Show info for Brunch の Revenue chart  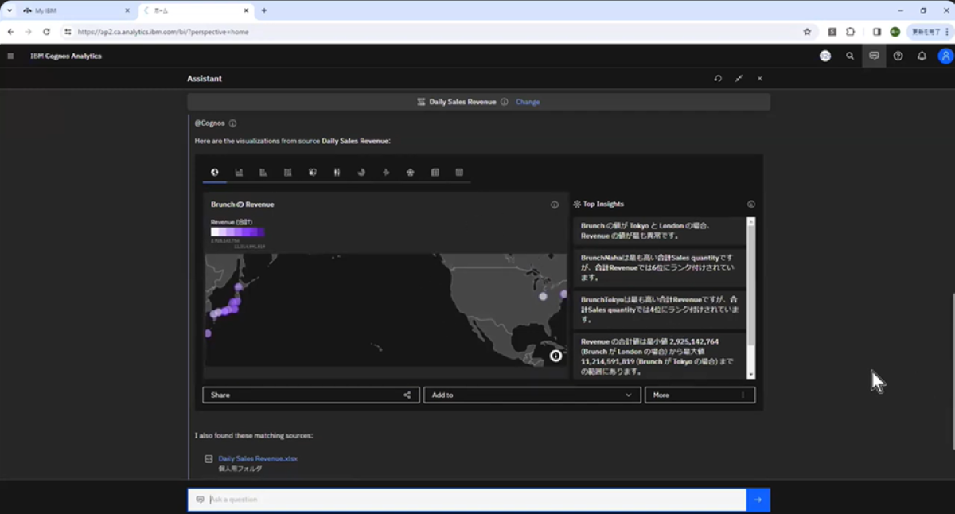coord(555,204)
